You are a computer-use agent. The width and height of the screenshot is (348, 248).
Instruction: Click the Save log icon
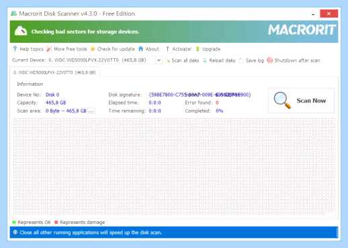pos(241,60)
